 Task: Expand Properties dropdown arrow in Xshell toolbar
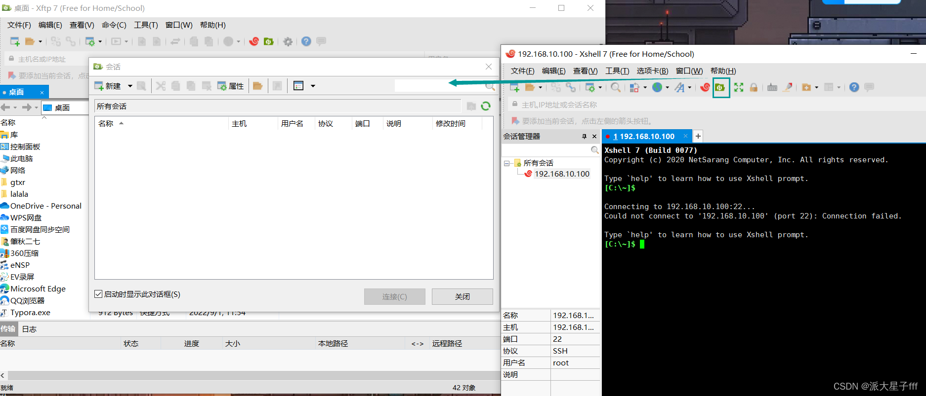coord(600,87)
